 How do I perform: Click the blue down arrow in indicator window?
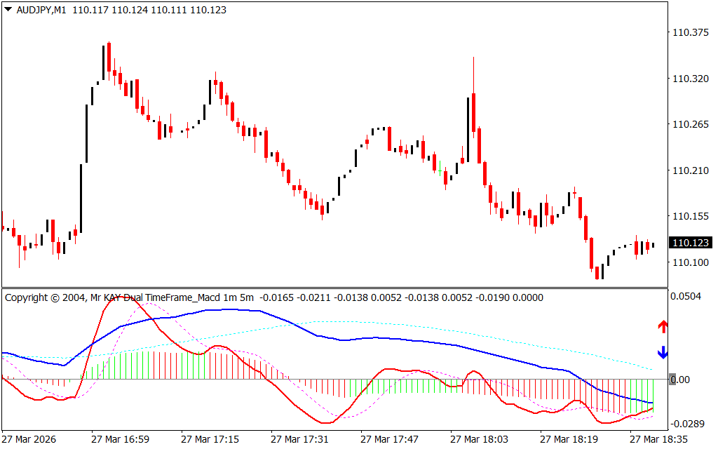(662, 352)
